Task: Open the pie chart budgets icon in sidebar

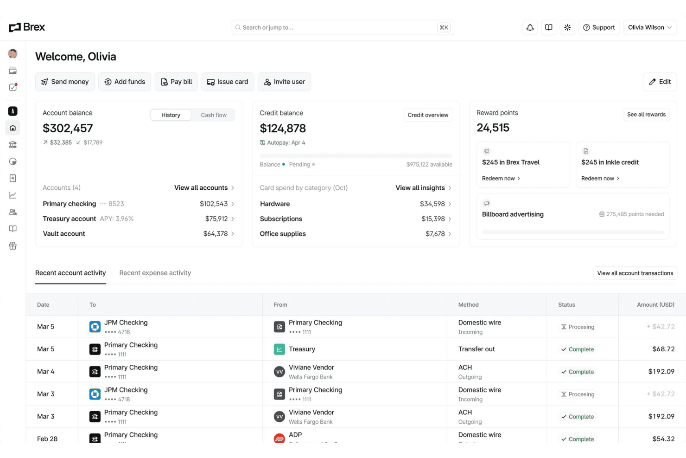Action: pos(13,161)
